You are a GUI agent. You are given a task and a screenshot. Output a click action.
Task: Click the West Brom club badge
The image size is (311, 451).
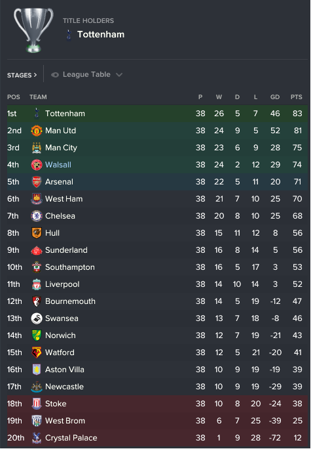[x=37, y=421]
